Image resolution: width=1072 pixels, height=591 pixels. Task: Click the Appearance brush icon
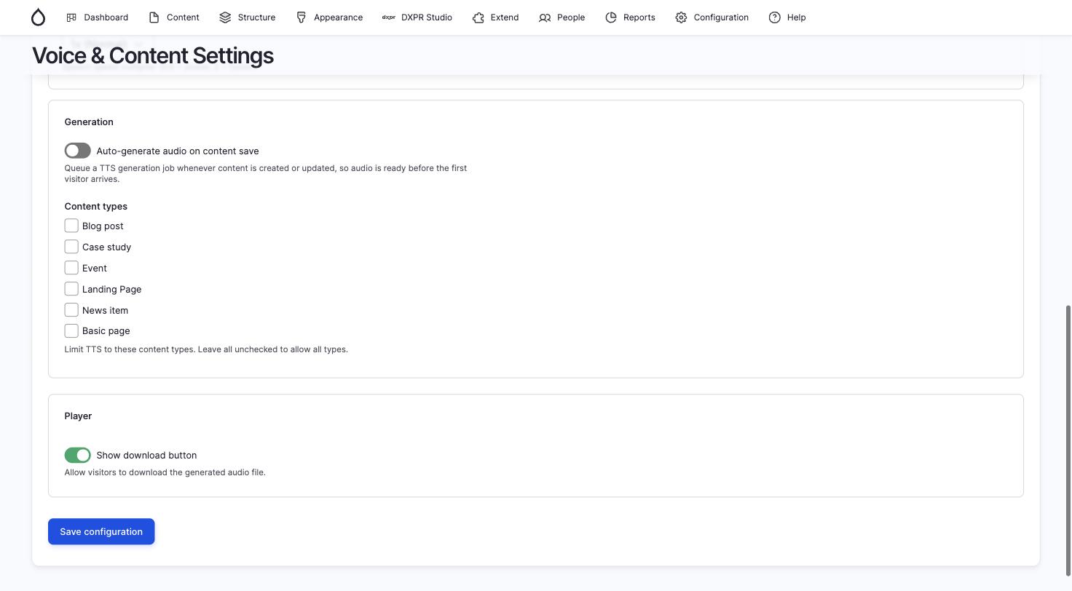[x=301, y=17]
